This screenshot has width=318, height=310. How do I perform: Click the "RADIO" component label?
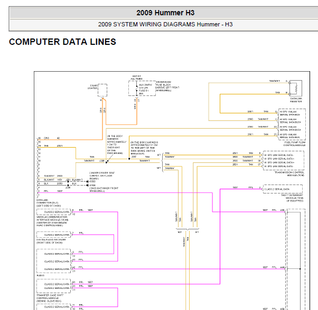tap(40, 275)
